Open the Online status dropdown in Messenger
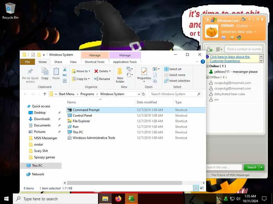Viewport: 273px width, 204px height. pos(251,26)
